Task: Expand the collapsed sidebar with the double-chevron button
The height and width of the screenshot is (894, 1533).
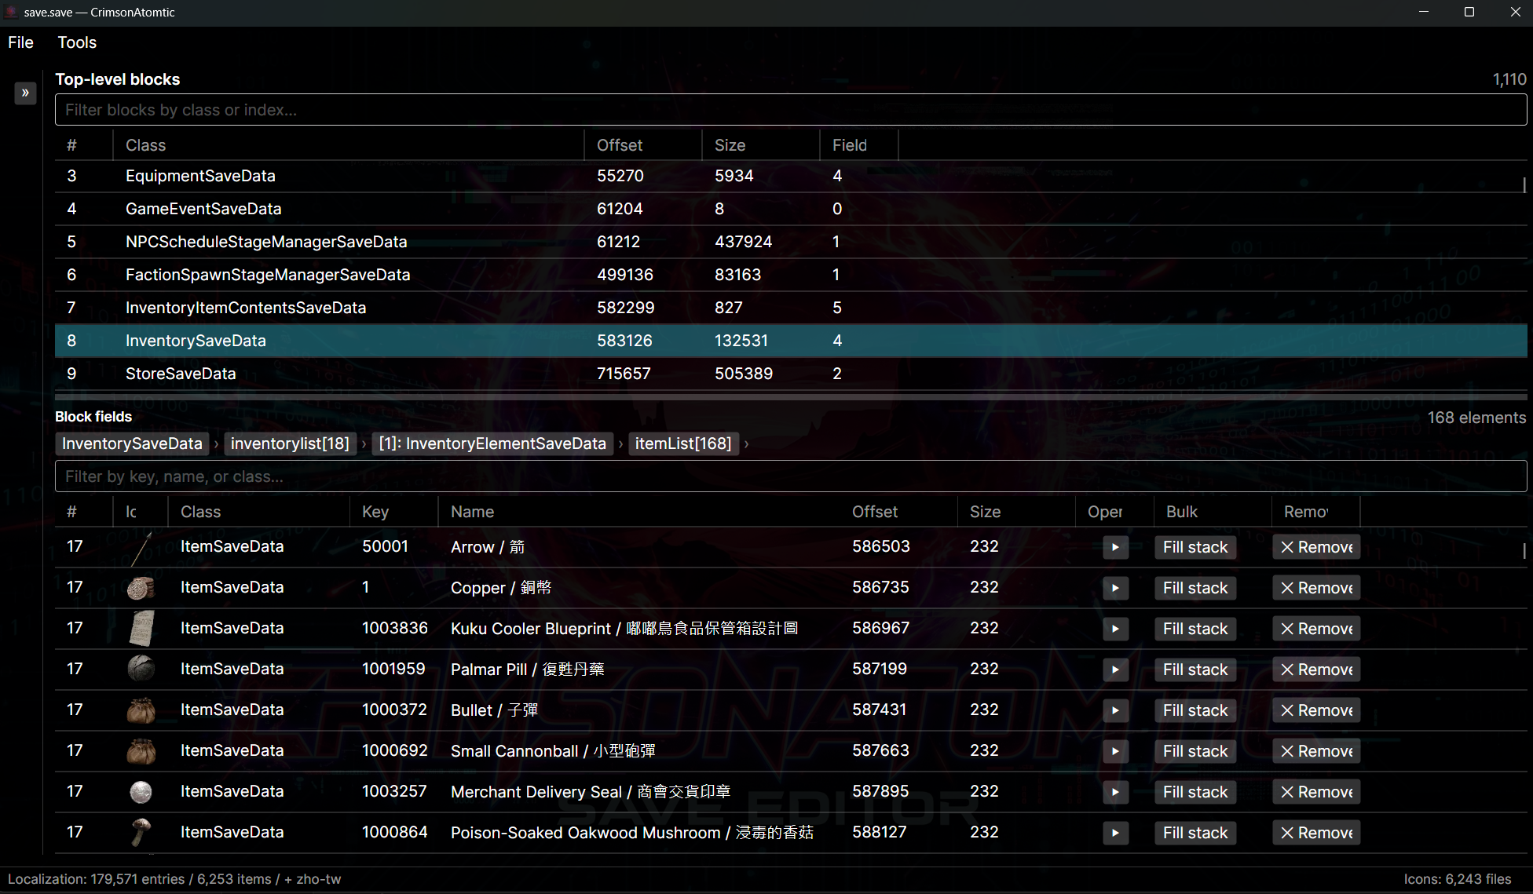Action: (25, 93)
